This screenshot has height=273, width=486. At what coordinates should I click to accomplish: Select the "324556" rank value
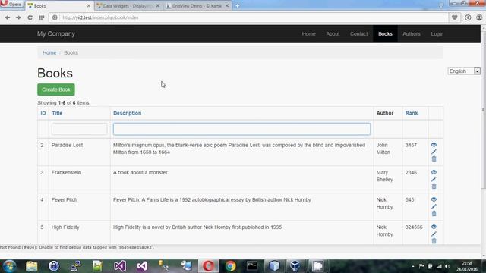(x=414, y=227)
